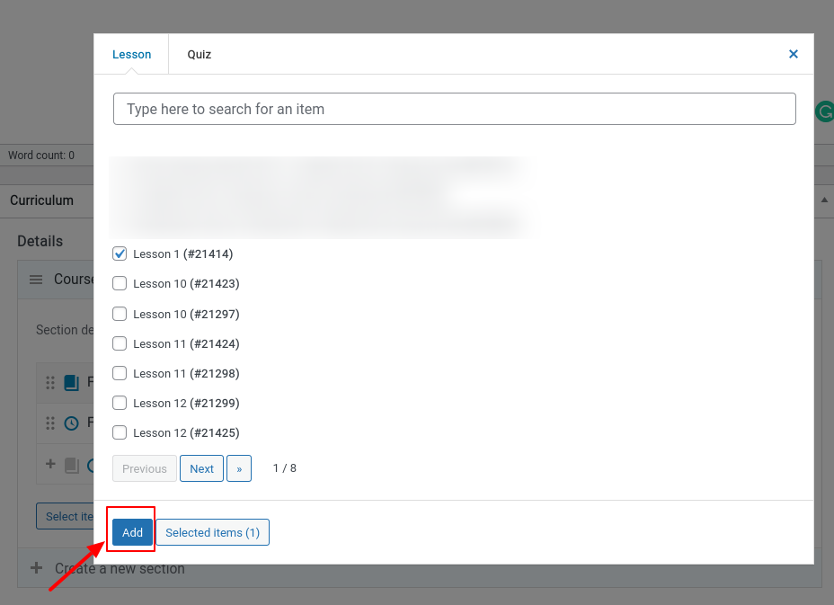This screenshot has width=834, height=605.
Task: Click the plus icon for new section
Action: (36, 568)
